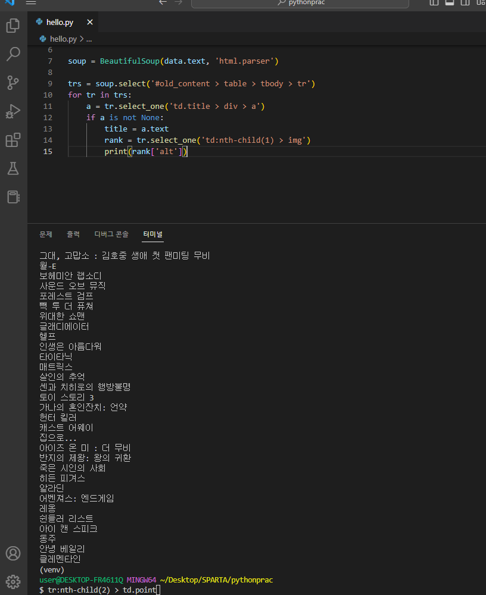Click 'a.text' on line 13
Image resolution: width=486 pixels, height=595 pixels.
(x=155, y=129)
